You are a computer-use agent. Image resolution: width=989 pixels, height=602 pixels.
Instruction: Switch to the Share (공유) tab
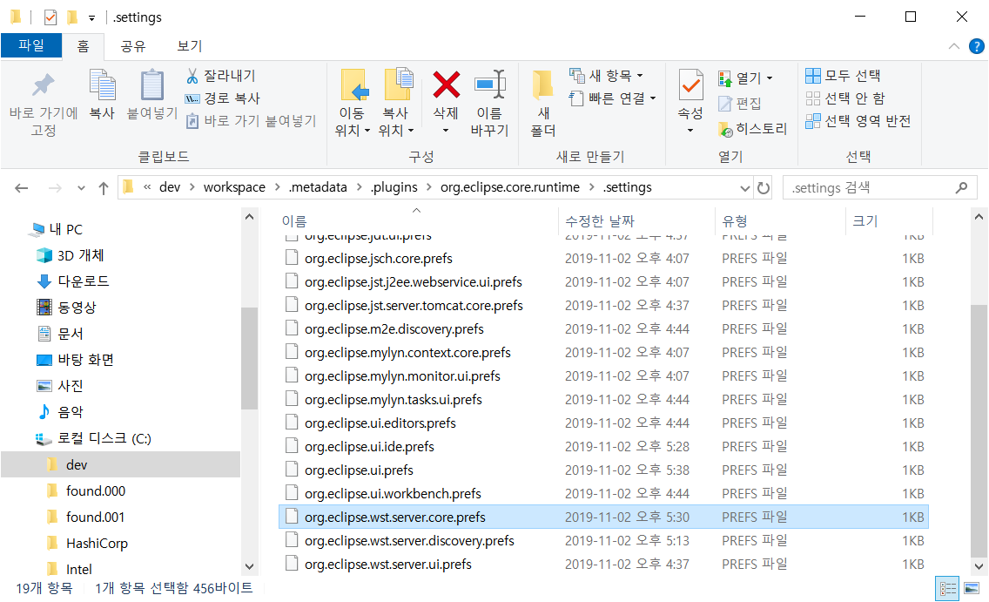point(133,46)
